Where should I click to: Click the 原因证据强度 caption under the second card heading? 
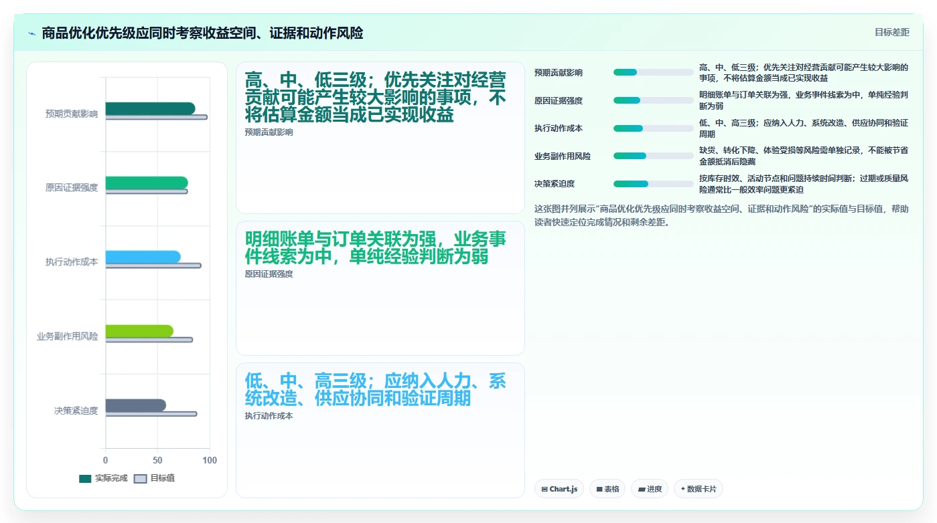269,274
